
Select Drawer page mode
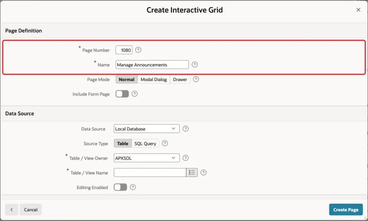pos(180,79)
